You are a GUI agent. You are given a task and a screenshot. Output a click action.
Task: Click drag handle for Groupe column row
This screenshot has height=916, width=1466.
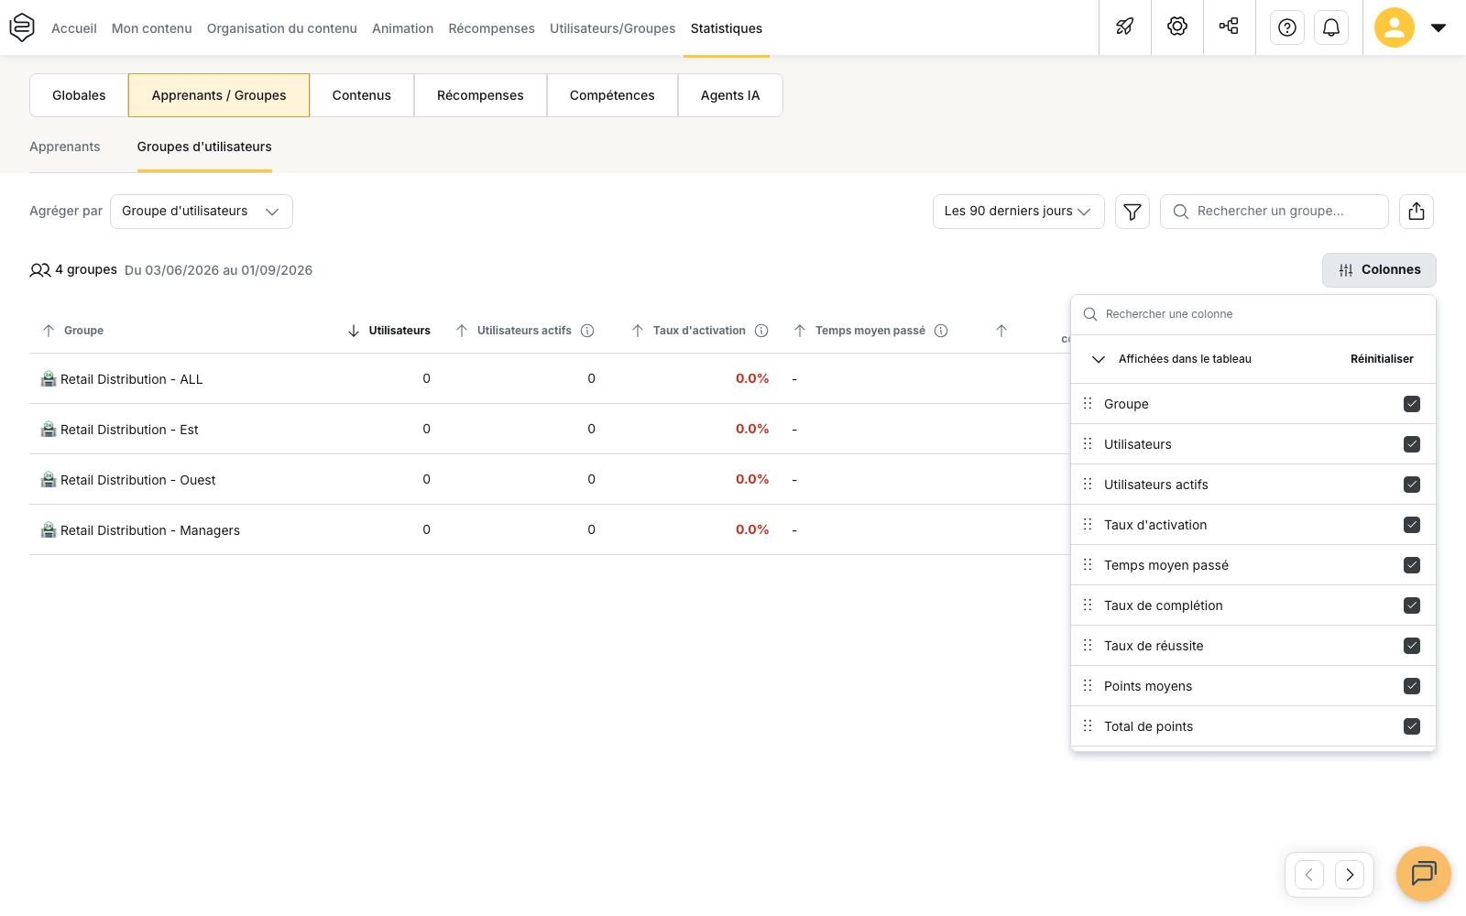[x=1088, y=404]
